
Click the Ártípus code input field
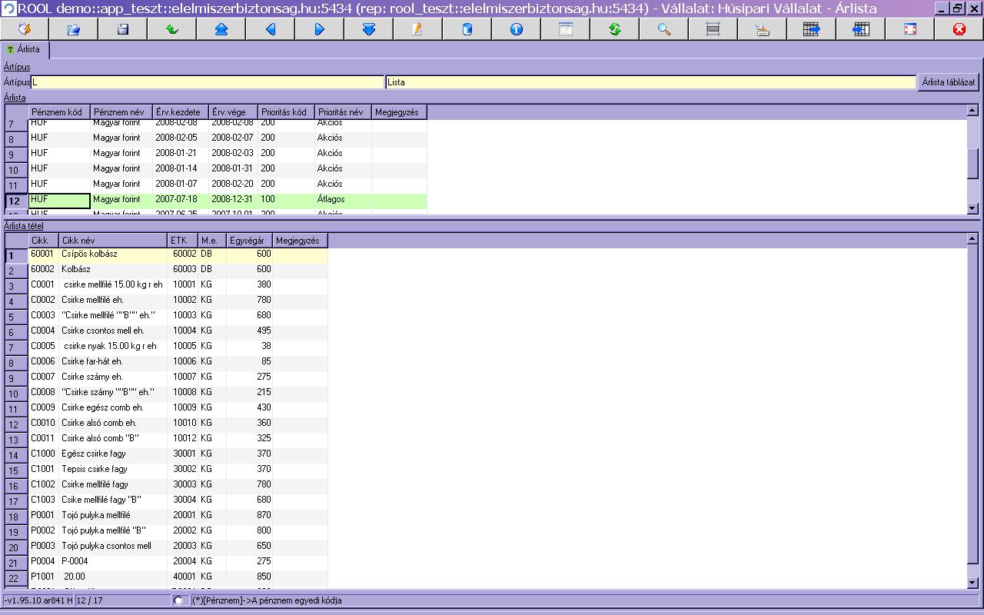(207, 82)
